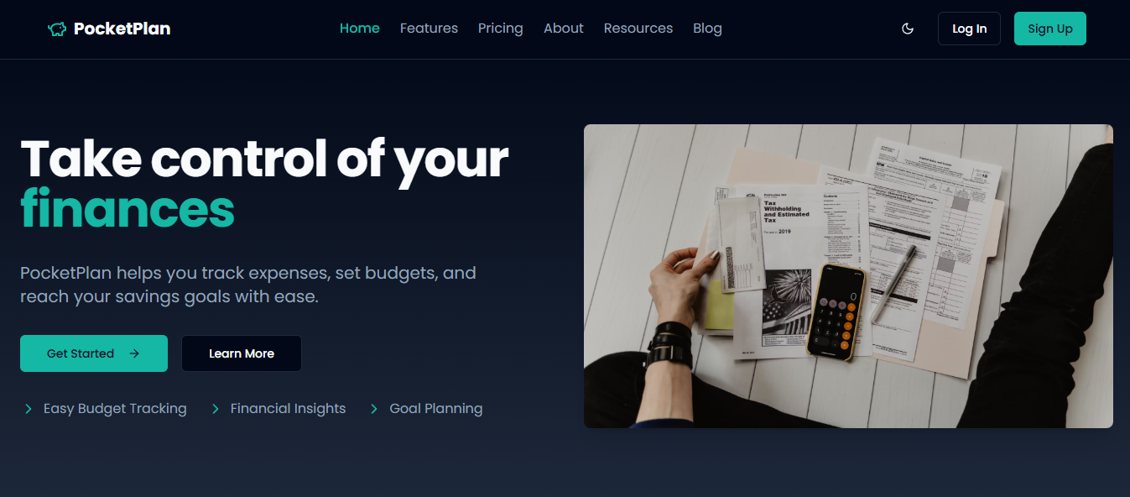Select the Easy Budget Tracking label
Viewport: 1130px width, 497px height.
click(x=115, y=409)
